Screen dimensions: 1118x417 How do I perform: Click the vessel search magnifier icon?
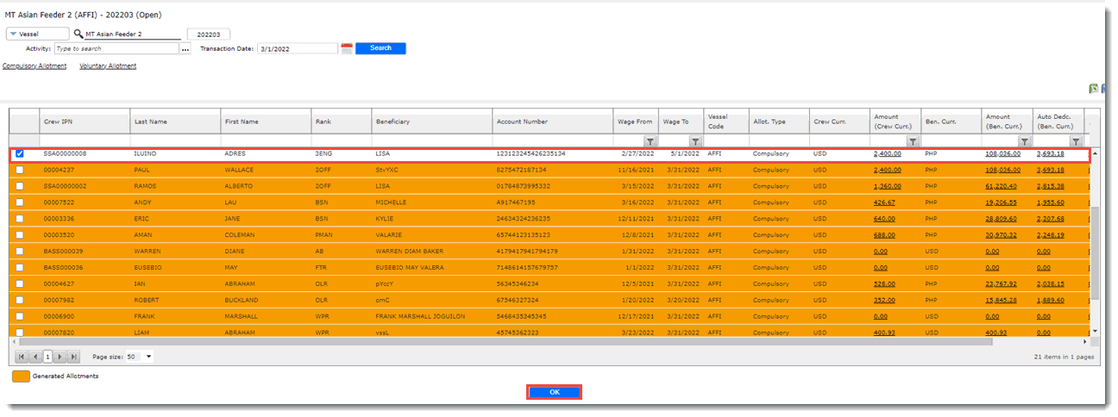tap(79, 34)
